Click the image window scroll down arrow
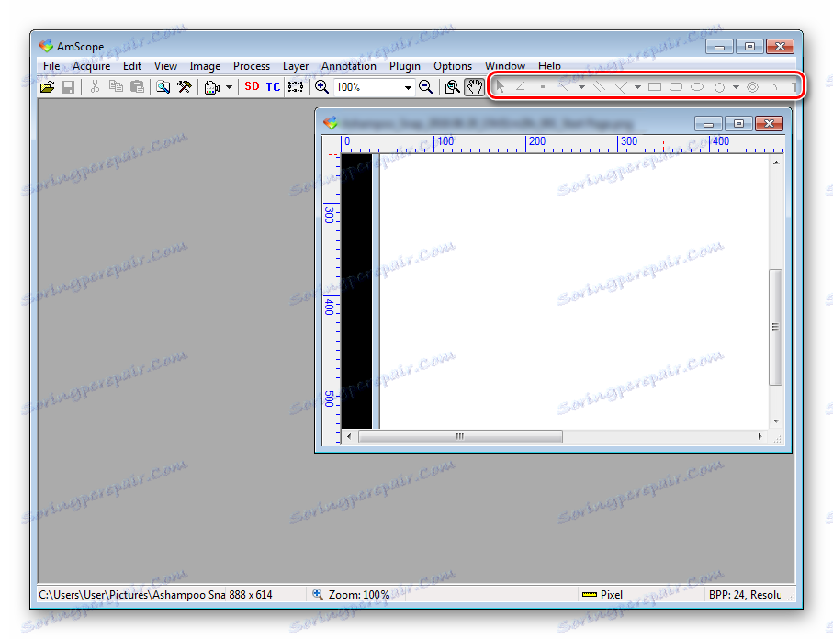This screenshot has width=833, height=639. point(776,421)
